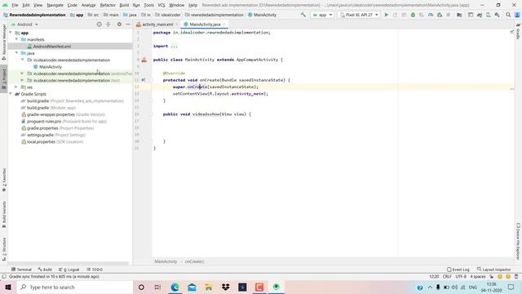Toggle the Build Variants side panel
This screenshot has height=294, width=522.
click(x=4, y=215)
